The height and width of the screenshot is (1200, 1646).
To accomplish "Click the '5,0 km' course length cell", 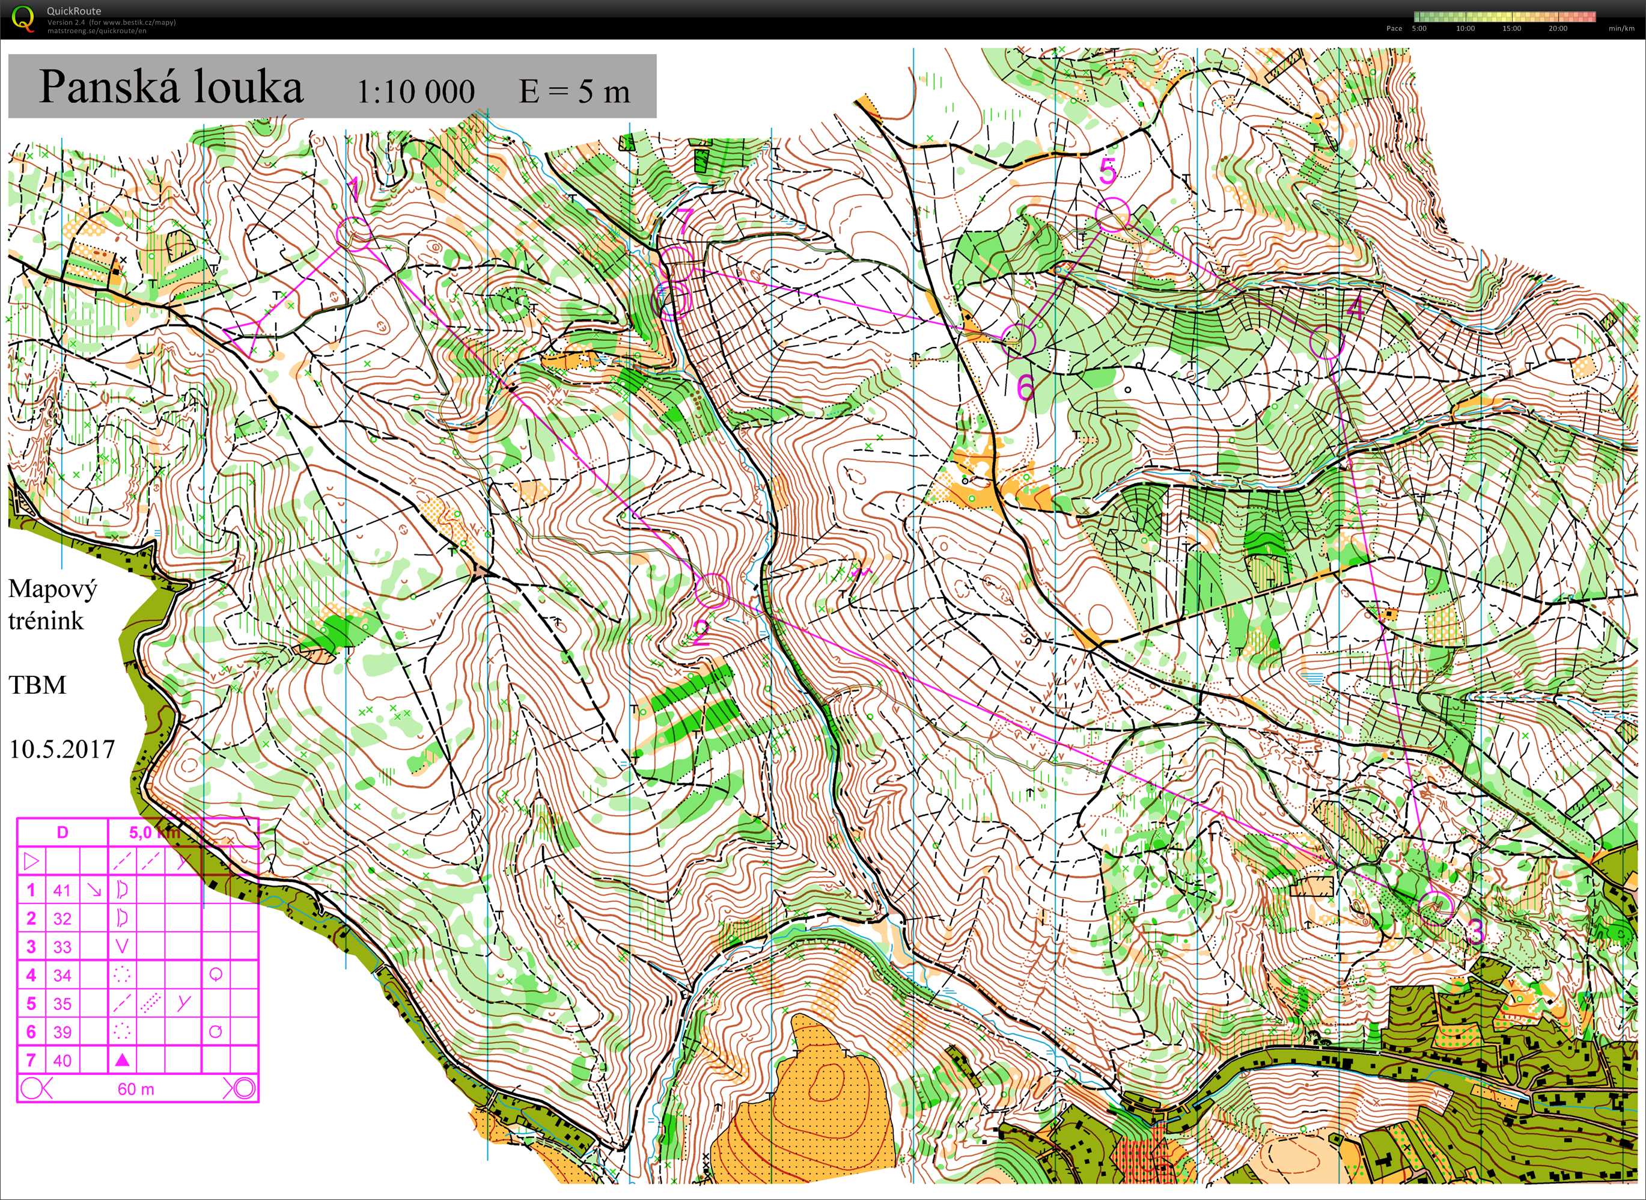I will coord(153,833).
